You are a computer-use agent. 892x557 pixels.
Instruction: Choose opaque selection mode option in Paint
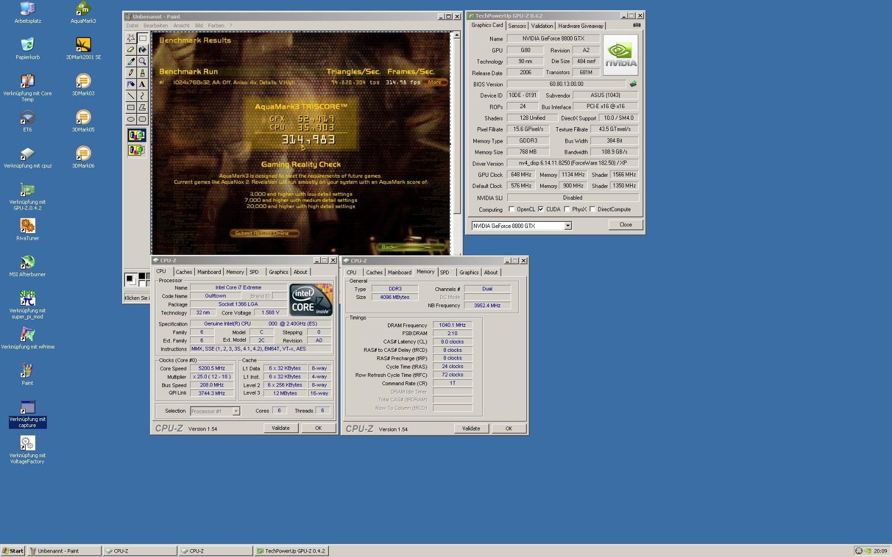pyautogui.click(x=137, y=135)
